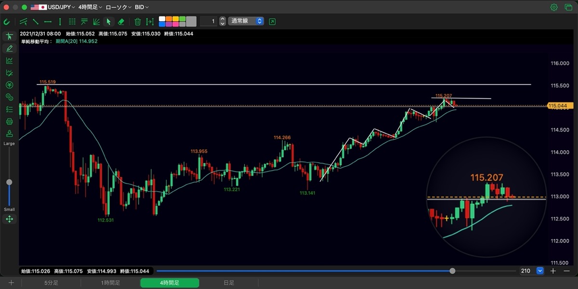The image size is (578, 289).
Task: Switch to the 1時間足 tab
Action: tap(110, 283)
